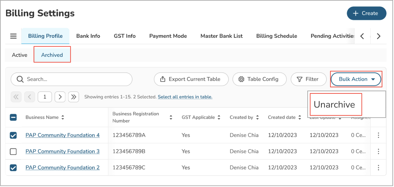Sort by Created date column
The height and width of the screenshot is (187, 394).
[300, 117]
